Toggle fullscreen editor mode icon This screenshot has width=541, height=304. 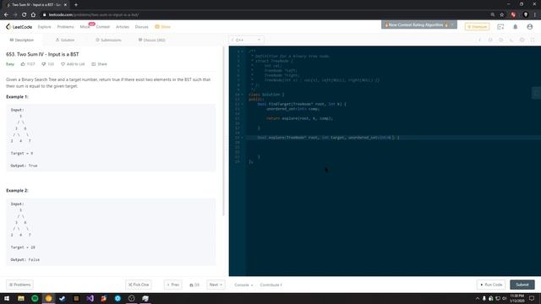(x=533, y=40)
